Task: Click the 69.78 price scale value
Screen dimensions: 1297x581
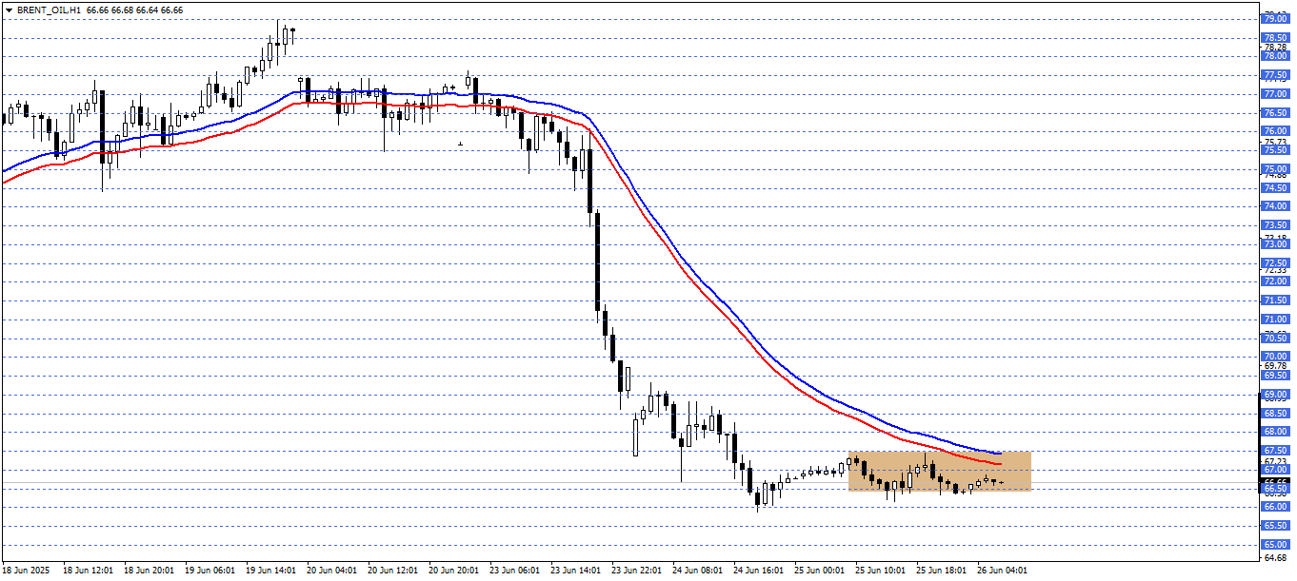Action: [1275, 365]
